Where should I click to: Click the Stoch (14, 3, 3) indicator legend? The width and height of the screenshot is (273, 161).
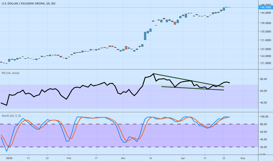coord(11,116)
